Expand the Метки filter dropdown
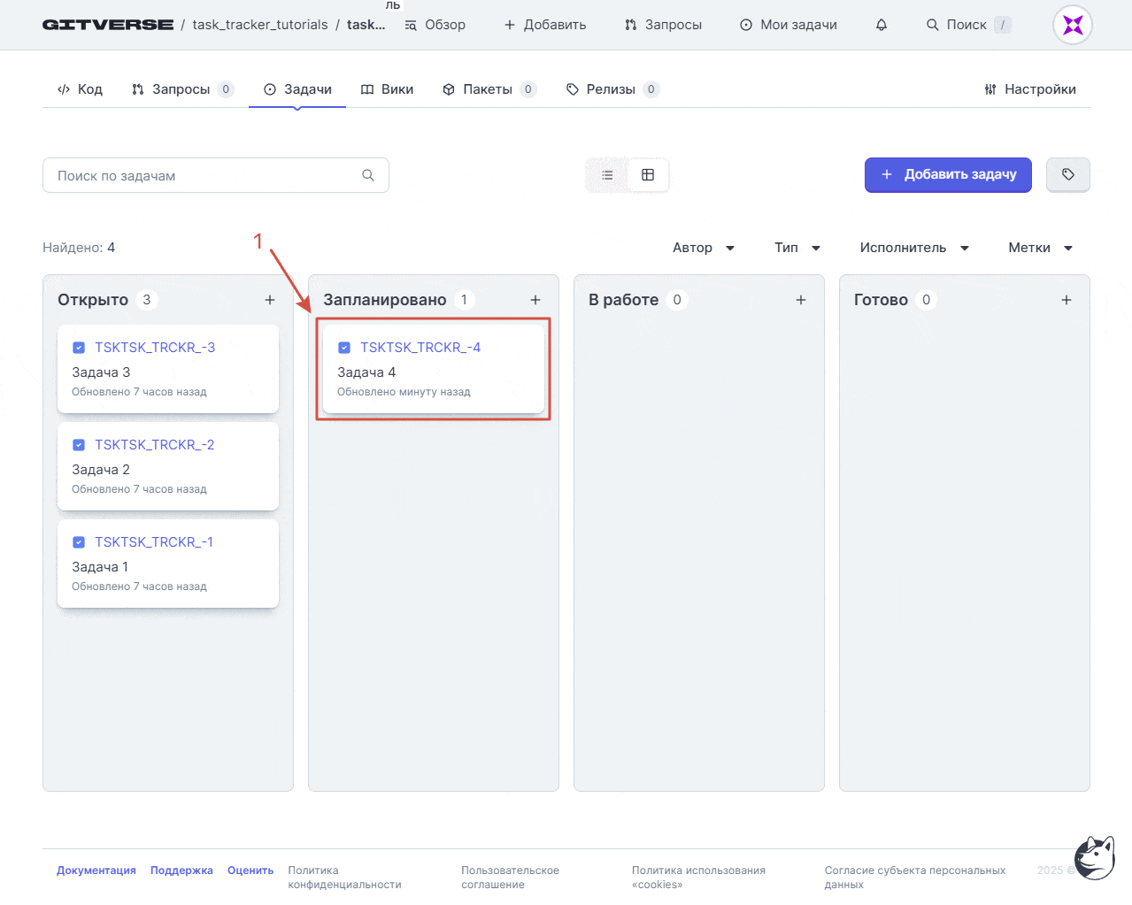 tap(1041, 248)
